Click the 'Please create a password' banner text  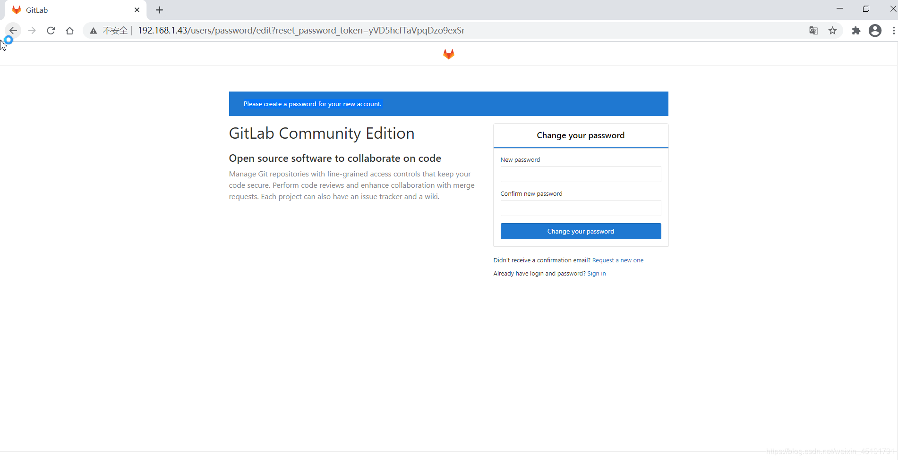point(312,104)
